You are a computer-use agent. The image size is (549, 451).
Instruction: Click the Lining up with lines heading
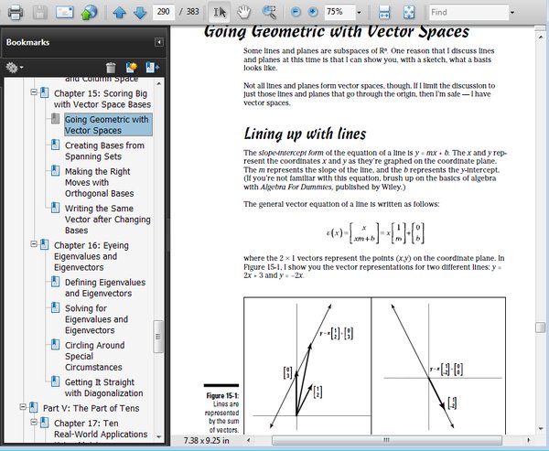tap(305, 134)
